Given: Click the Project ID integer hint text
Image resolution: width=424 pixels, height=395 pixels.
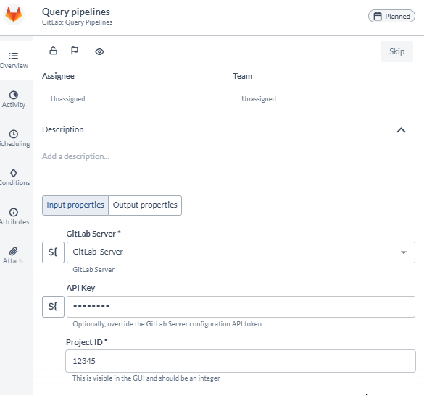Looking at the screenshot, I should coord(146,378).
